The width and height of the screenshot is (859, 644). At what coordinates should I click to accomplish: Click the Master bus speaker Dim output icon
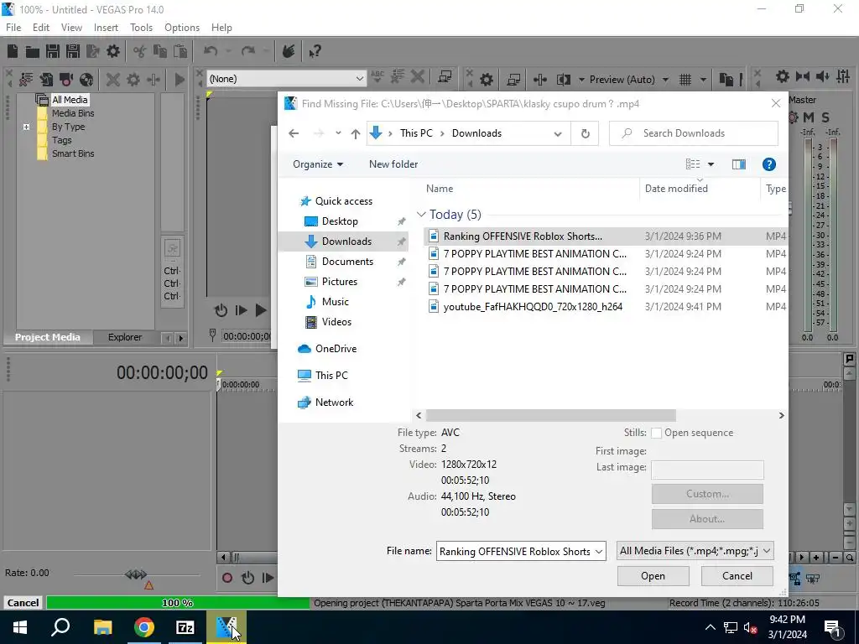click(823, 76)
